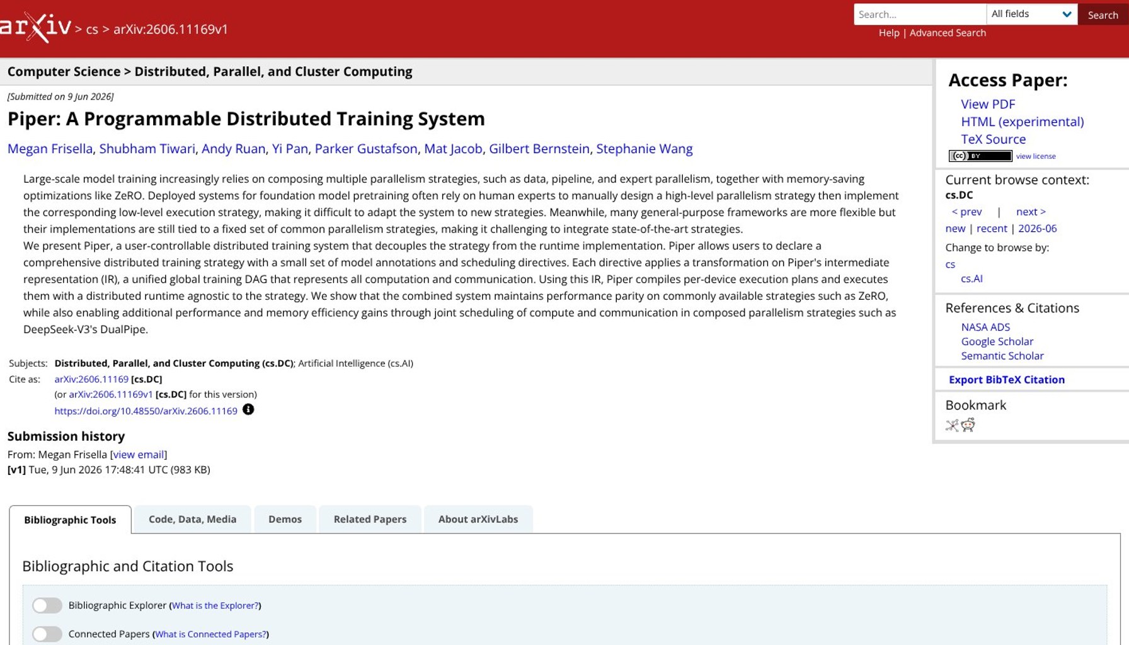Screen dimensions: 1129x645
Task: Click What is Connected Papers? link
Action: (x=210, y=634)
